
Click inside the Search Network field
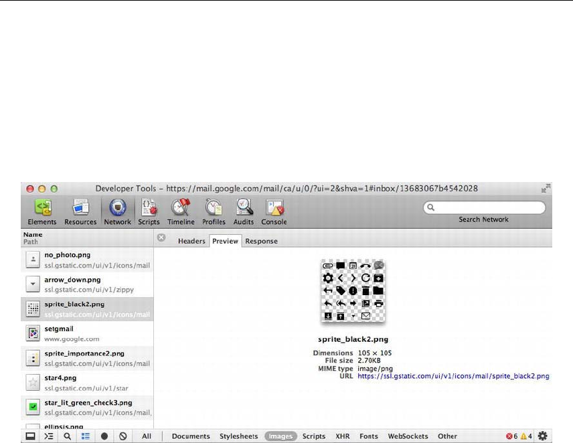(x=485, y=207)
